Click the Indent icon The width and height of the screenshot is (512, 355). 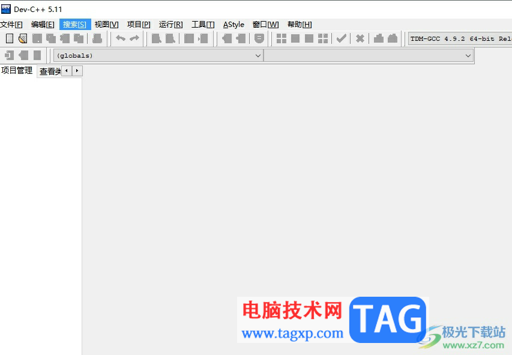click(227, 38)
